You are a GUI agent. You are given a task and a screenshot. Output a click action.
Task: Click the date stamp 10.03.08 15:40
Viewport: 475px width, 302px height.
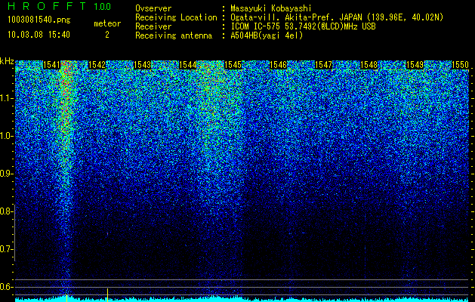click(x=39, y=35)
